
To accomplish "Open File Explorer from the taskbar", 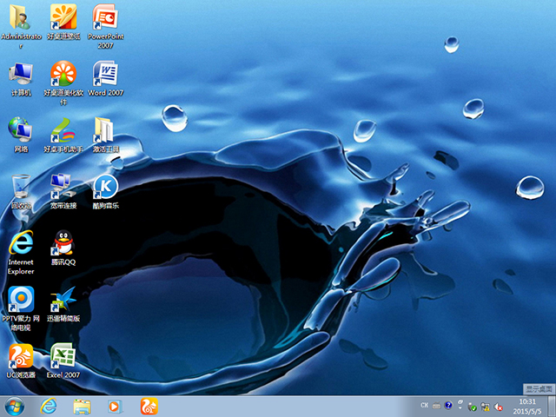I will click(83, 406).
